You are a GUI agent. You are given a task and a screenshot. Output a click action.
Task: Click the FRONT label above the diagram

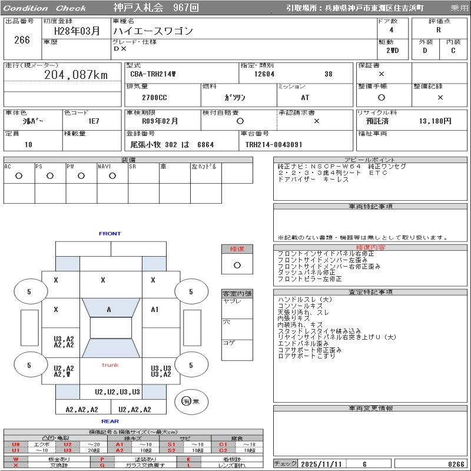click(110, 234)
